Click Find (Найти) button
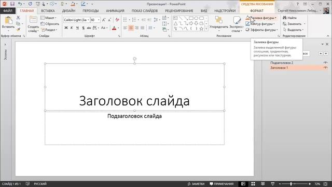This screenshot has height=187, width=332. 289,18
